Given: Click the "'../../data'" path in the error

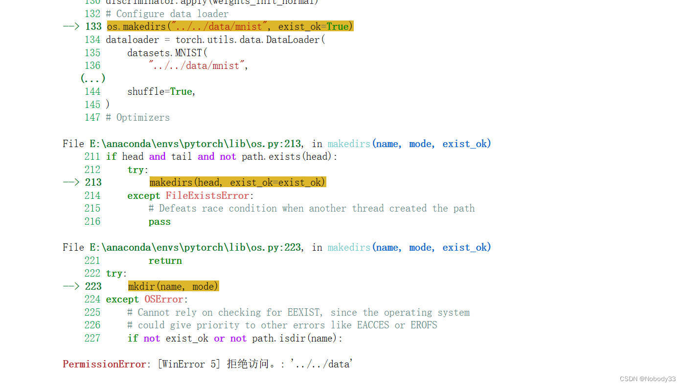Looking at the screenshot, I should coord(321,364).
